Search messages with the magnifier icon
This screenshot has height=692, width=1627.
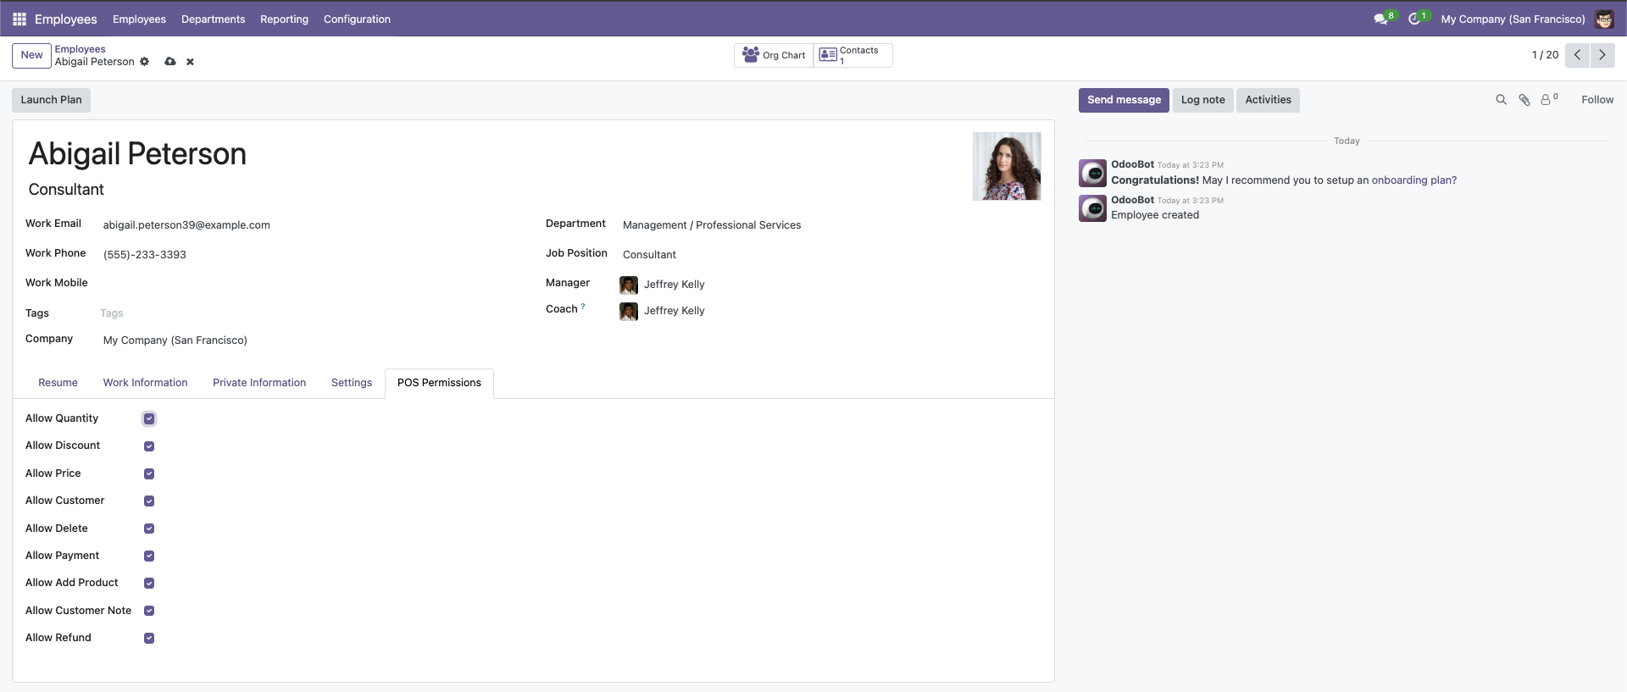[1501, 100]
